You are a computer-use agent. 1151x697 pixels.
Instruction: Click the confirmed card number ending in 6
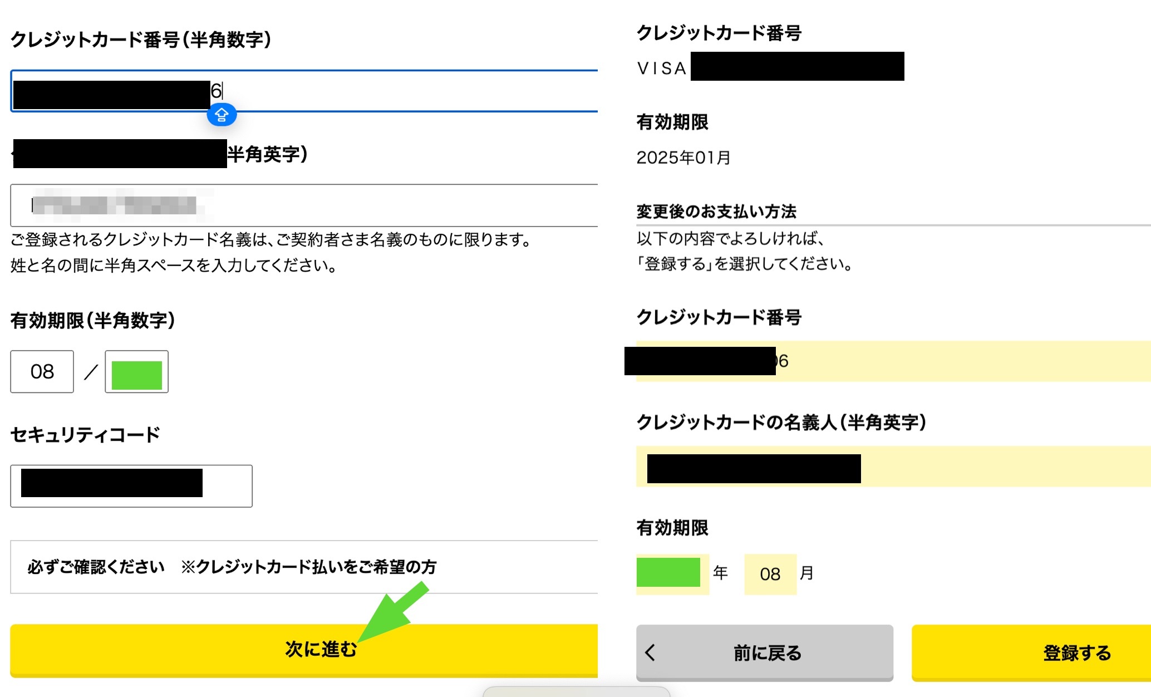[x=891, y=361]
